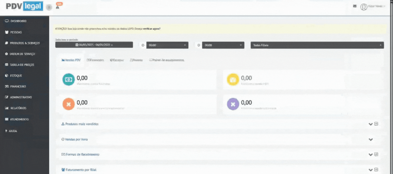
Task: Switch to the Estoque tab
Action: click(x=117, y=60)
